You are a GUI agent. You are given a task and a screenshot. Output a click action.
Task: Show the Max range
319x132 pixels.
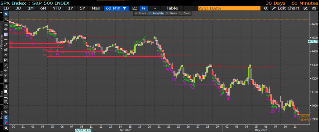[96, 8]
